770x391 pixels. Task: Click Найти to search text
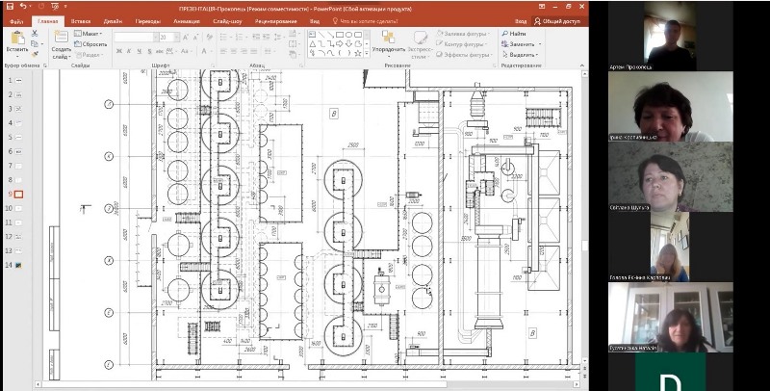(x=514, y=34)
